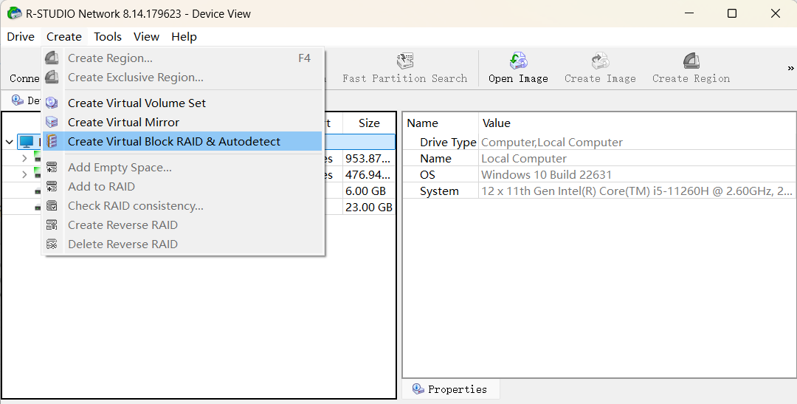Click the Fast Partition Search toolbar icon
The width and height of the screenshot is (797, 404).
[405, 61]
